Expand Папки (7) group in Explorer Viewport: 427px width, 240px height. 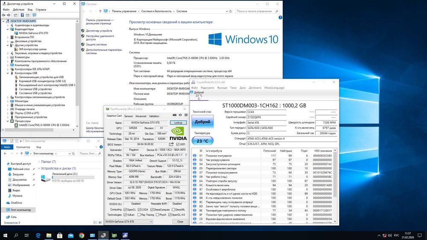tap(39, 162)
